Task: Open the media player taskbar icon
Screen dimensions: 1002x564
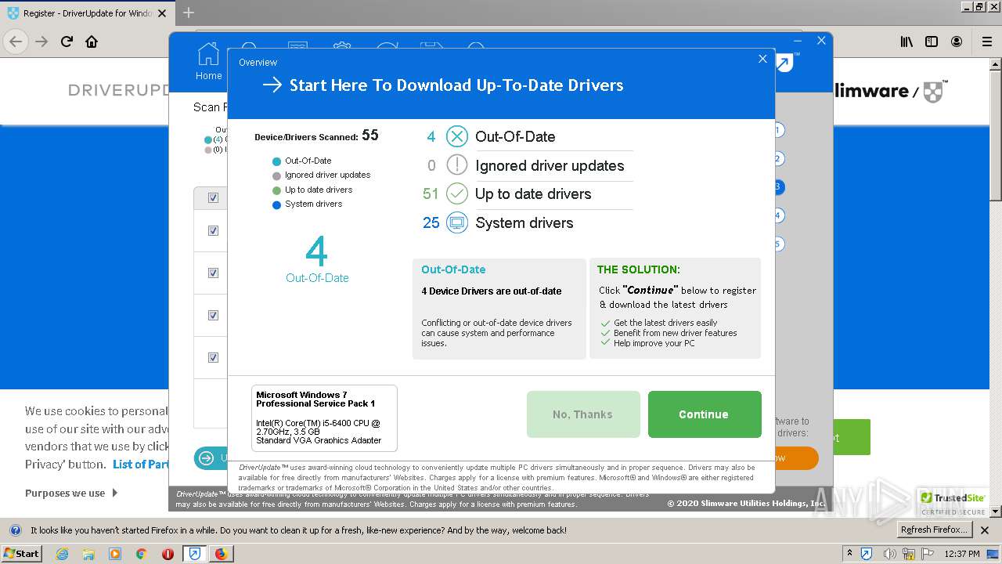Action: [115, 554]
